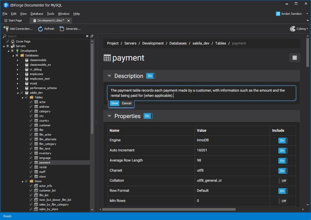Click the classicmodels database icon

point(27,60)
